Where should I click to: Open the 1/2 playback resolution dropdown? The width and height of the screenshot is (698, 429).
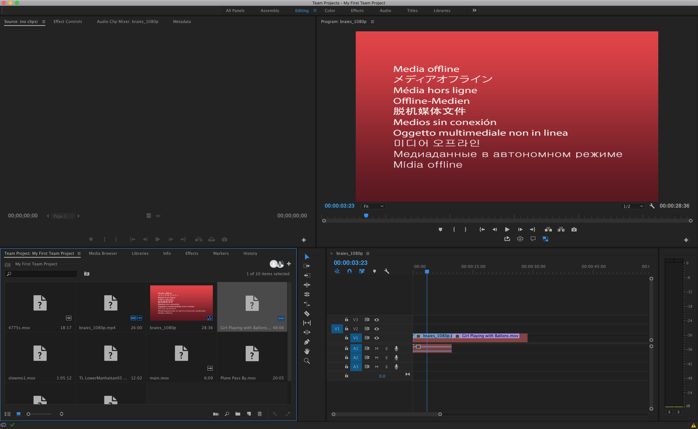coord(633,206)
